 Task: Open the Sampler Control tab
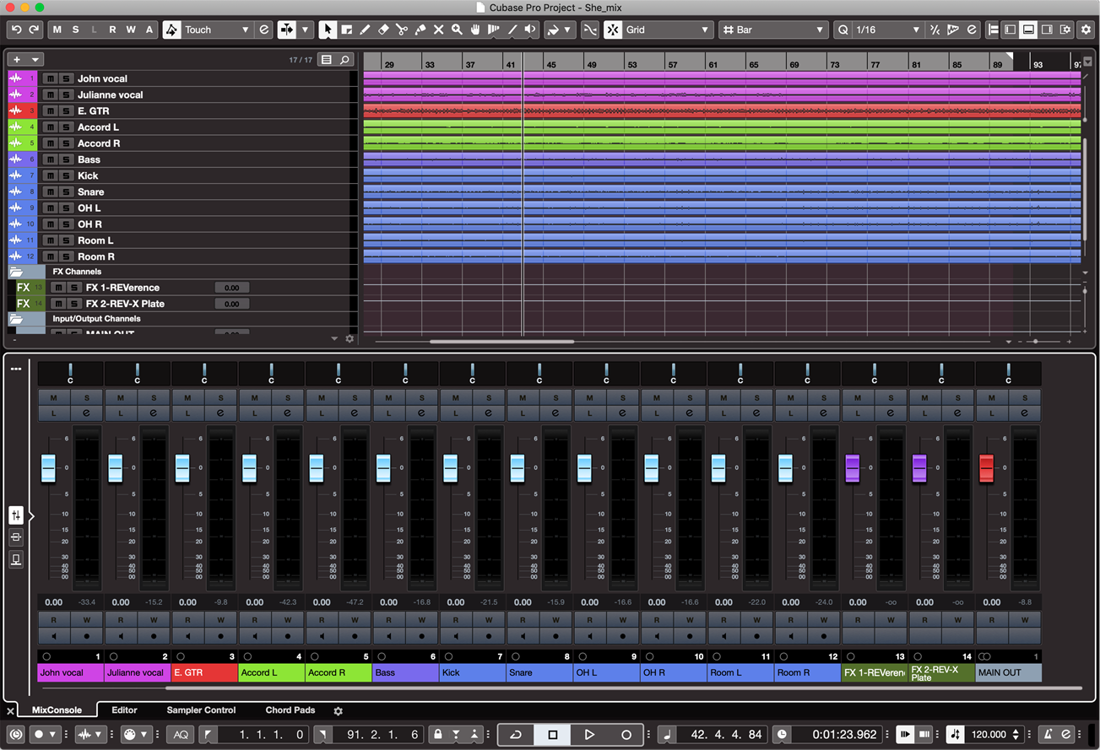[201, 710]
